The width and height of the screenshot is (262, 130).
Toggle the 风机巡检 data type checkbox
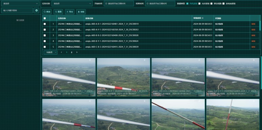187,3
